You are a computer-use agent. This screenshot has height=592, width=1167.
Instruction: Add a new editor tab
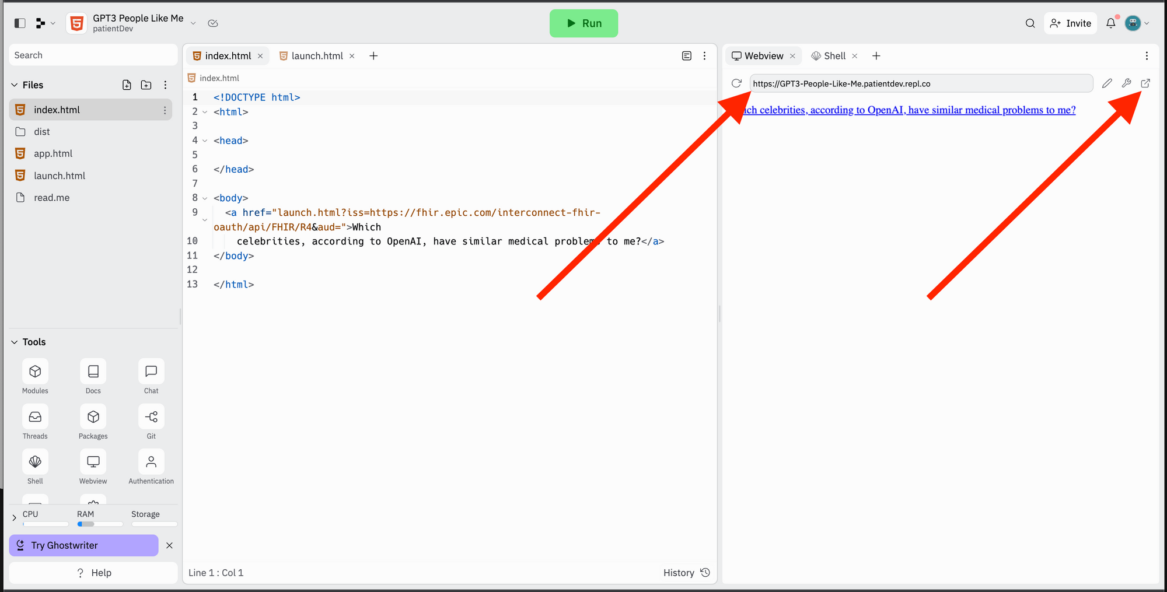[x=373, y=56]
